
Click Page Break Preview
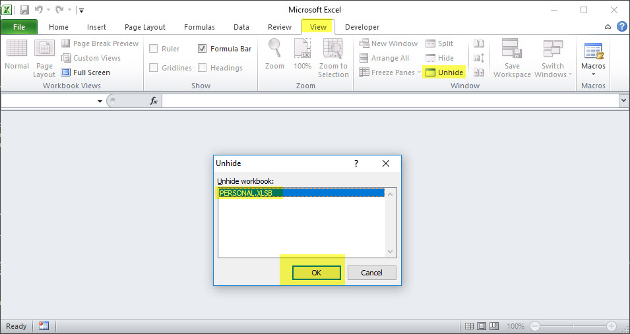100,43
